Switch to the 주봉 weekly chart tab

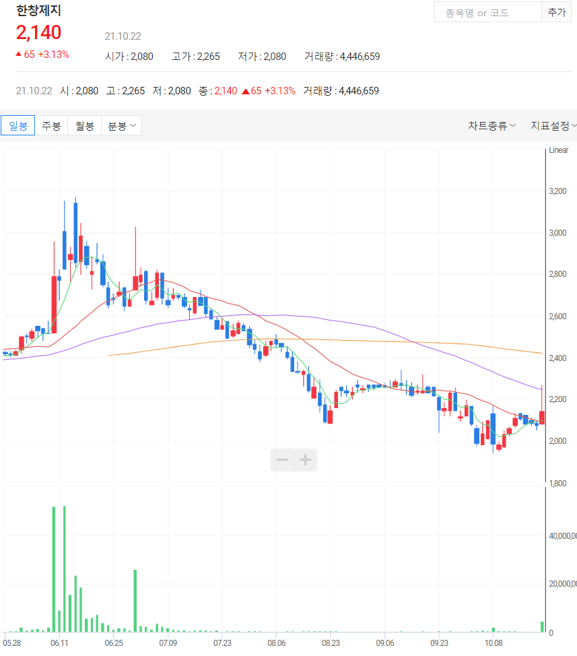(x=51, y=125)
